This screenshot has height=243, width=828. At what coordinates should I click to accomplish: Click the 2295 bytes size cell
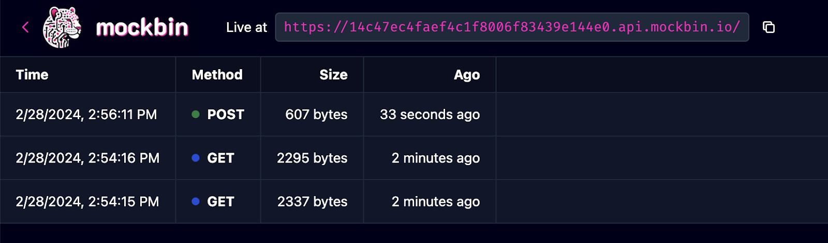[312, 158]
